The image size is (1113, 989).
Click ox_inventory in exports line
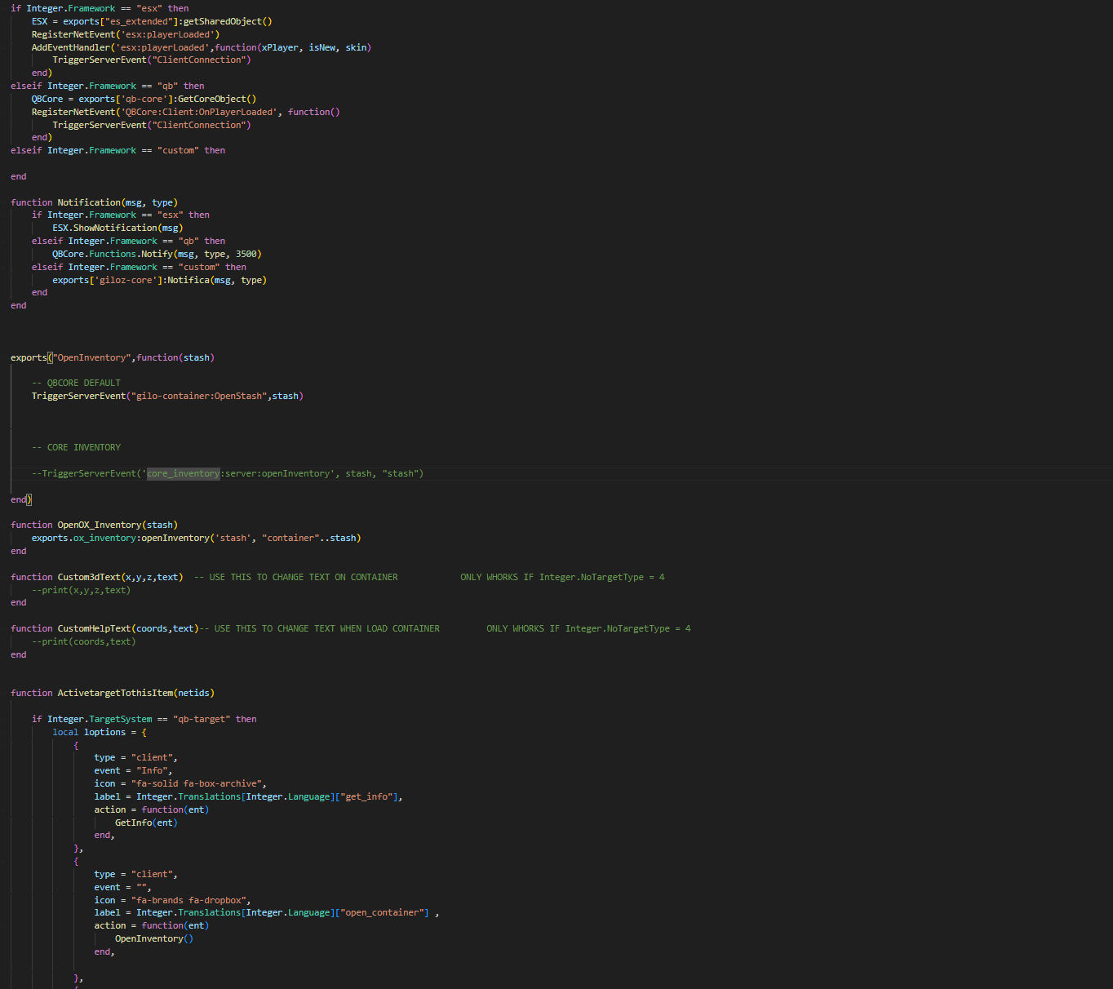coord(104,538)
